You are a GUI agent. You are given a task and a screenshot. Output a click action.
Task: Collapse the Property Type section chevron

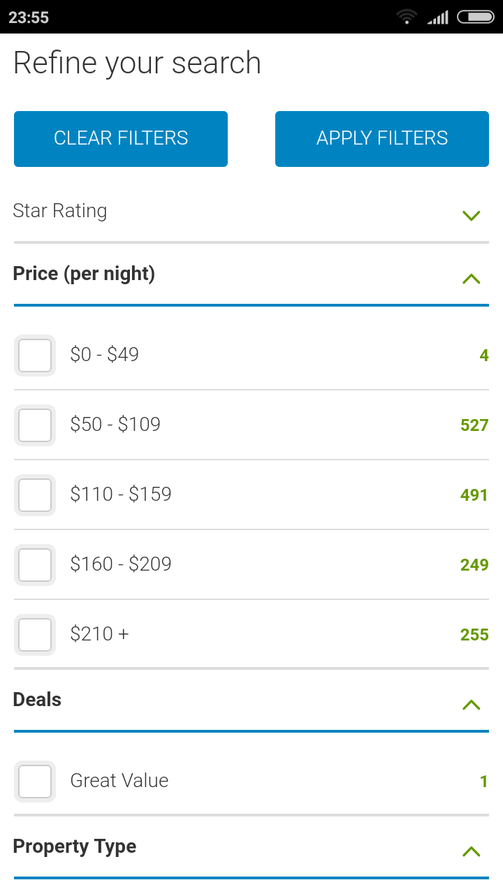[472, 851]
